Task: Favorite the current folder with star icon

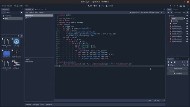Action: coord(22,12)
